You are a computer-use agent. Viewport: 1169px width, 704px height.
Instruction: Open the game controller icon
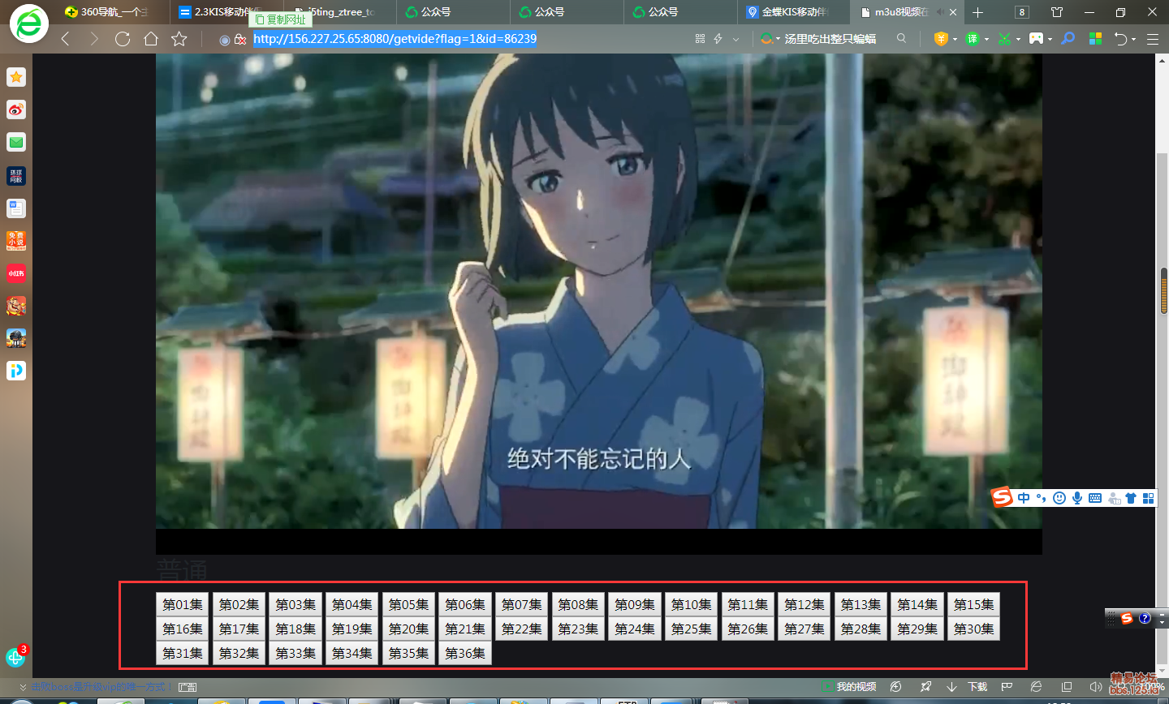pyautogui.click(x=1036, y=38)
